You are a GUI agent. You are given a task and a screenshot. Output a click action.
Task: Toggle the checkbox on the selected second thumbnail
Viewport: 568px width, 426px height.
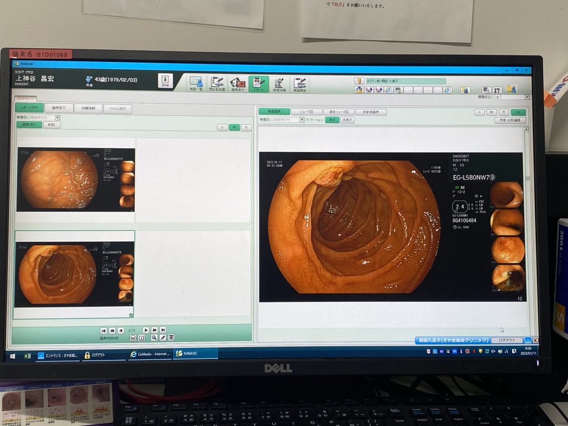(131, 316)
